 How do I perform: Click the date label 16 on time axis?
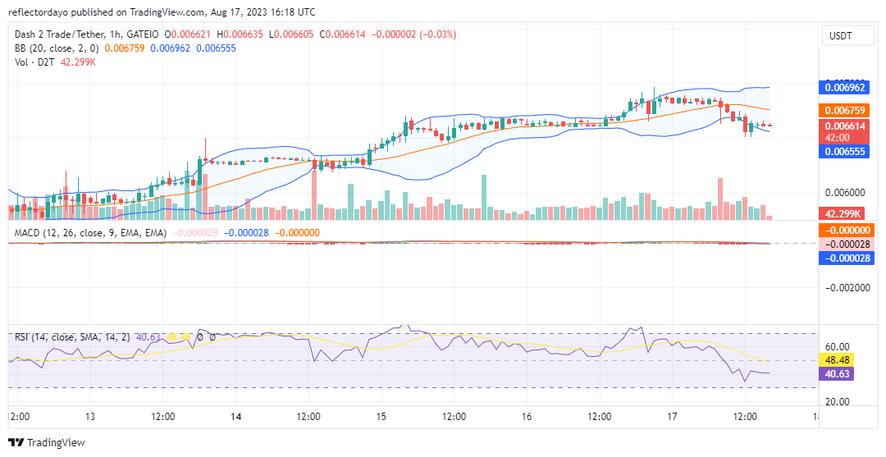pyautogui.click(x=527, y=417)
